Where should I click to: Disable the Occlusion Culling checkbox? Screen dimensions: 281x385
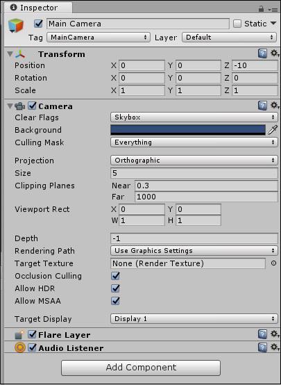[x=115, y=276]
